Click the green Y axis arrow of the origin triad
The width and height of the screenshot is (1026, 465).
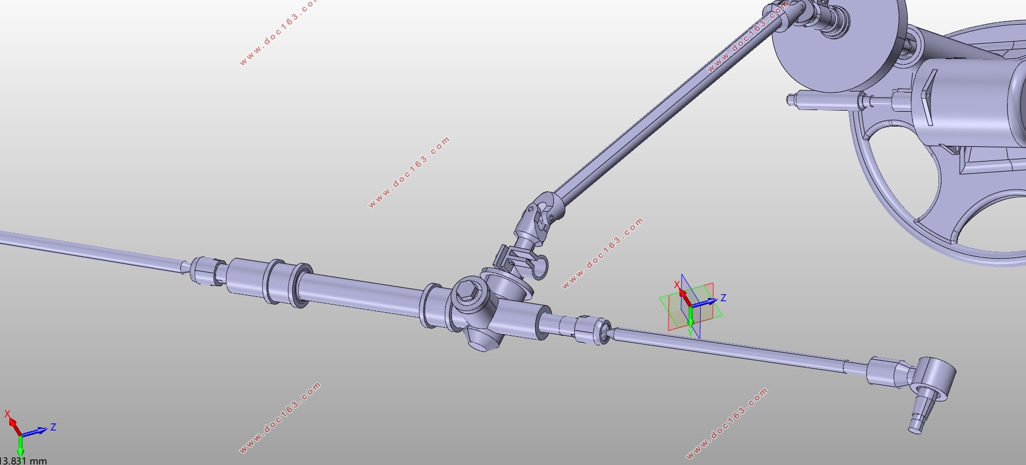[690, 318]
